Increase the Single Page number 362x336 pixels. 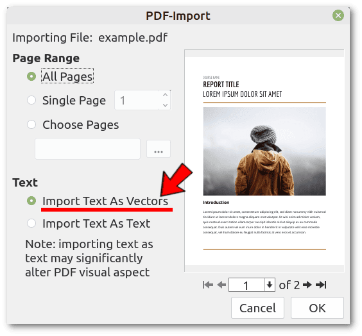tap(165, 95)
